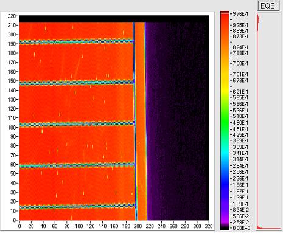Click the 200 tick label on the horizontal axis
This screenshot has height=242, width=283.
tap(138, 226)
